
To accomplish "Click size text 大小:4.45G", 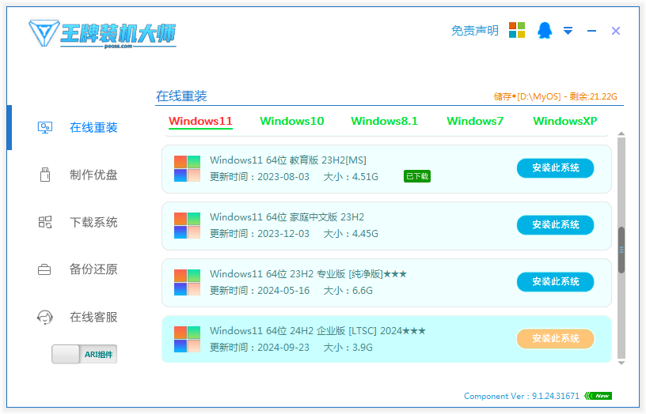I will pyautogui.click(x=351, y=234).
